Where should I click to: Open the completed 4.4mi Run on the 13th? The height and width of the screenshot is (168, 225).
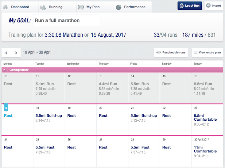108,84
